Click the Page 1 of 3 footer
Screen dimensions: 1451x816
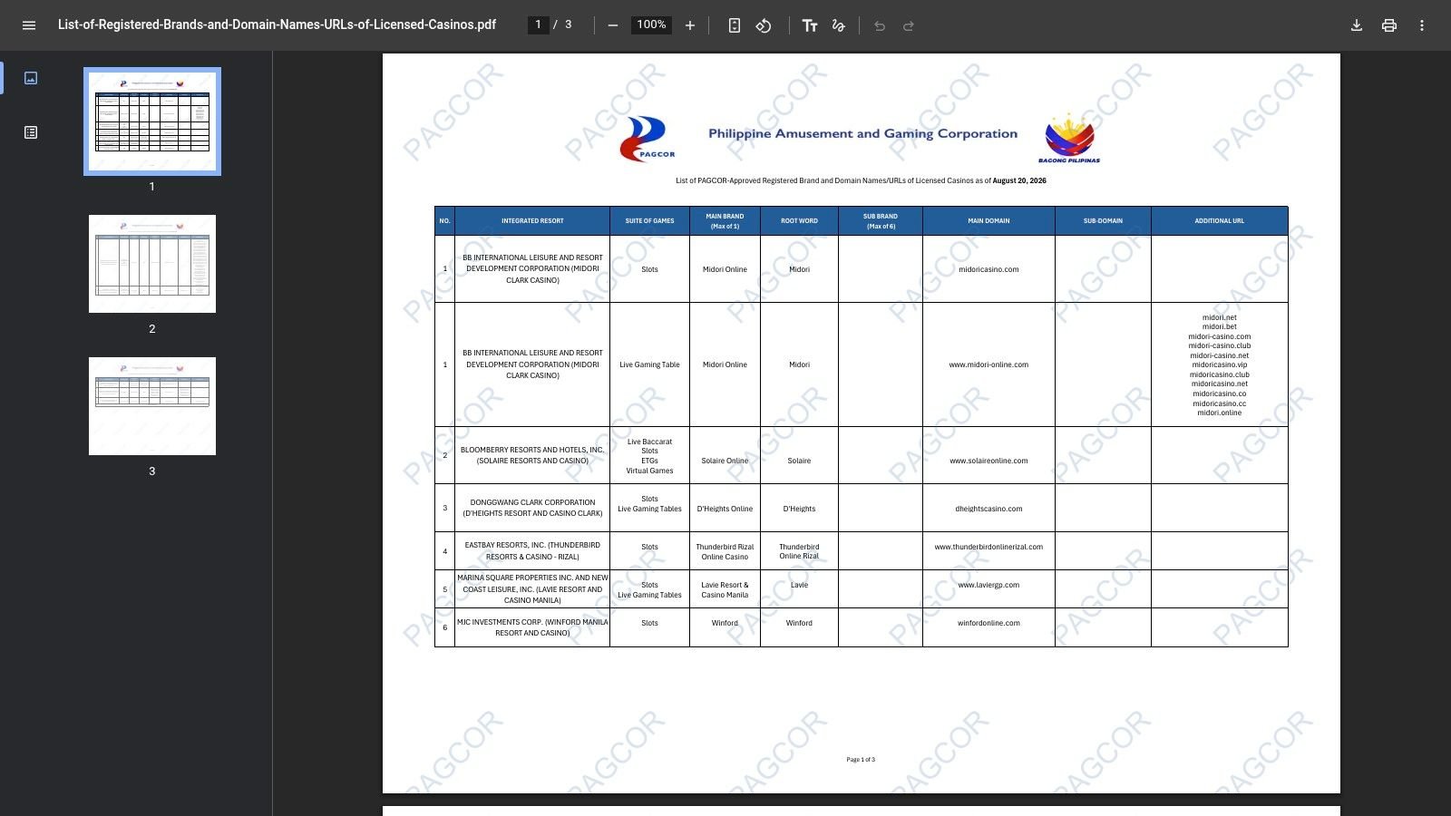(x=861, y=760)
